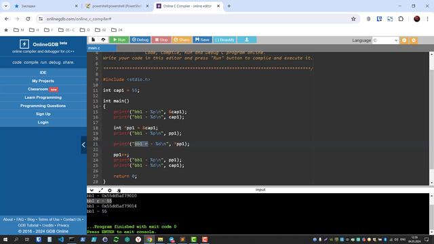Open a new browser tab with plus

tap(229, 6)
